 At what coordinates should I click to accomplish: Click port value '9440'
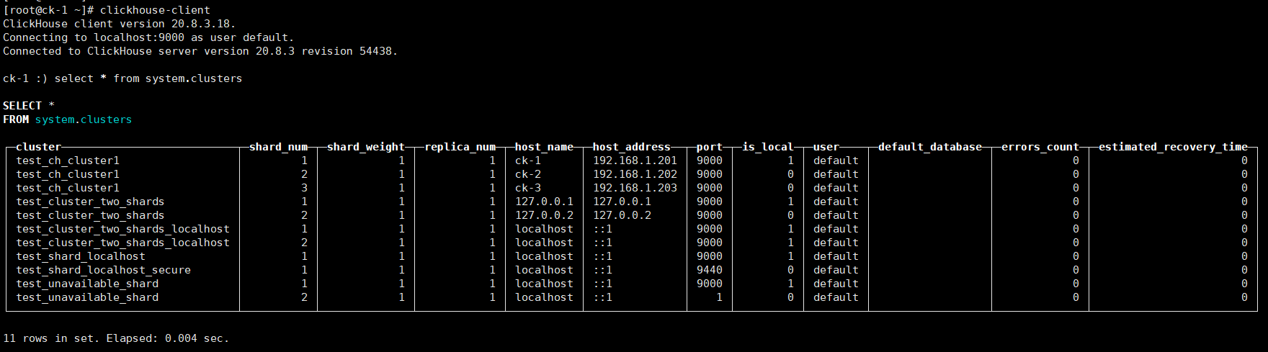pyautogui.click(x=710, y=270)
